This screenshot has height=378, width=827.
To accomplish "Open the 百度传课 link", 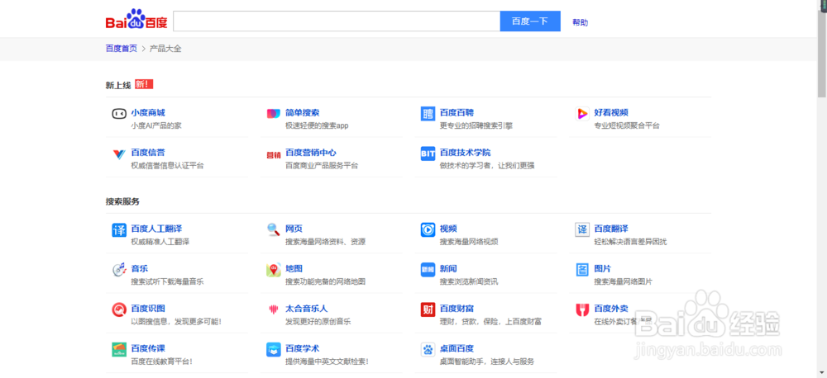I will (x=148, y=348).
